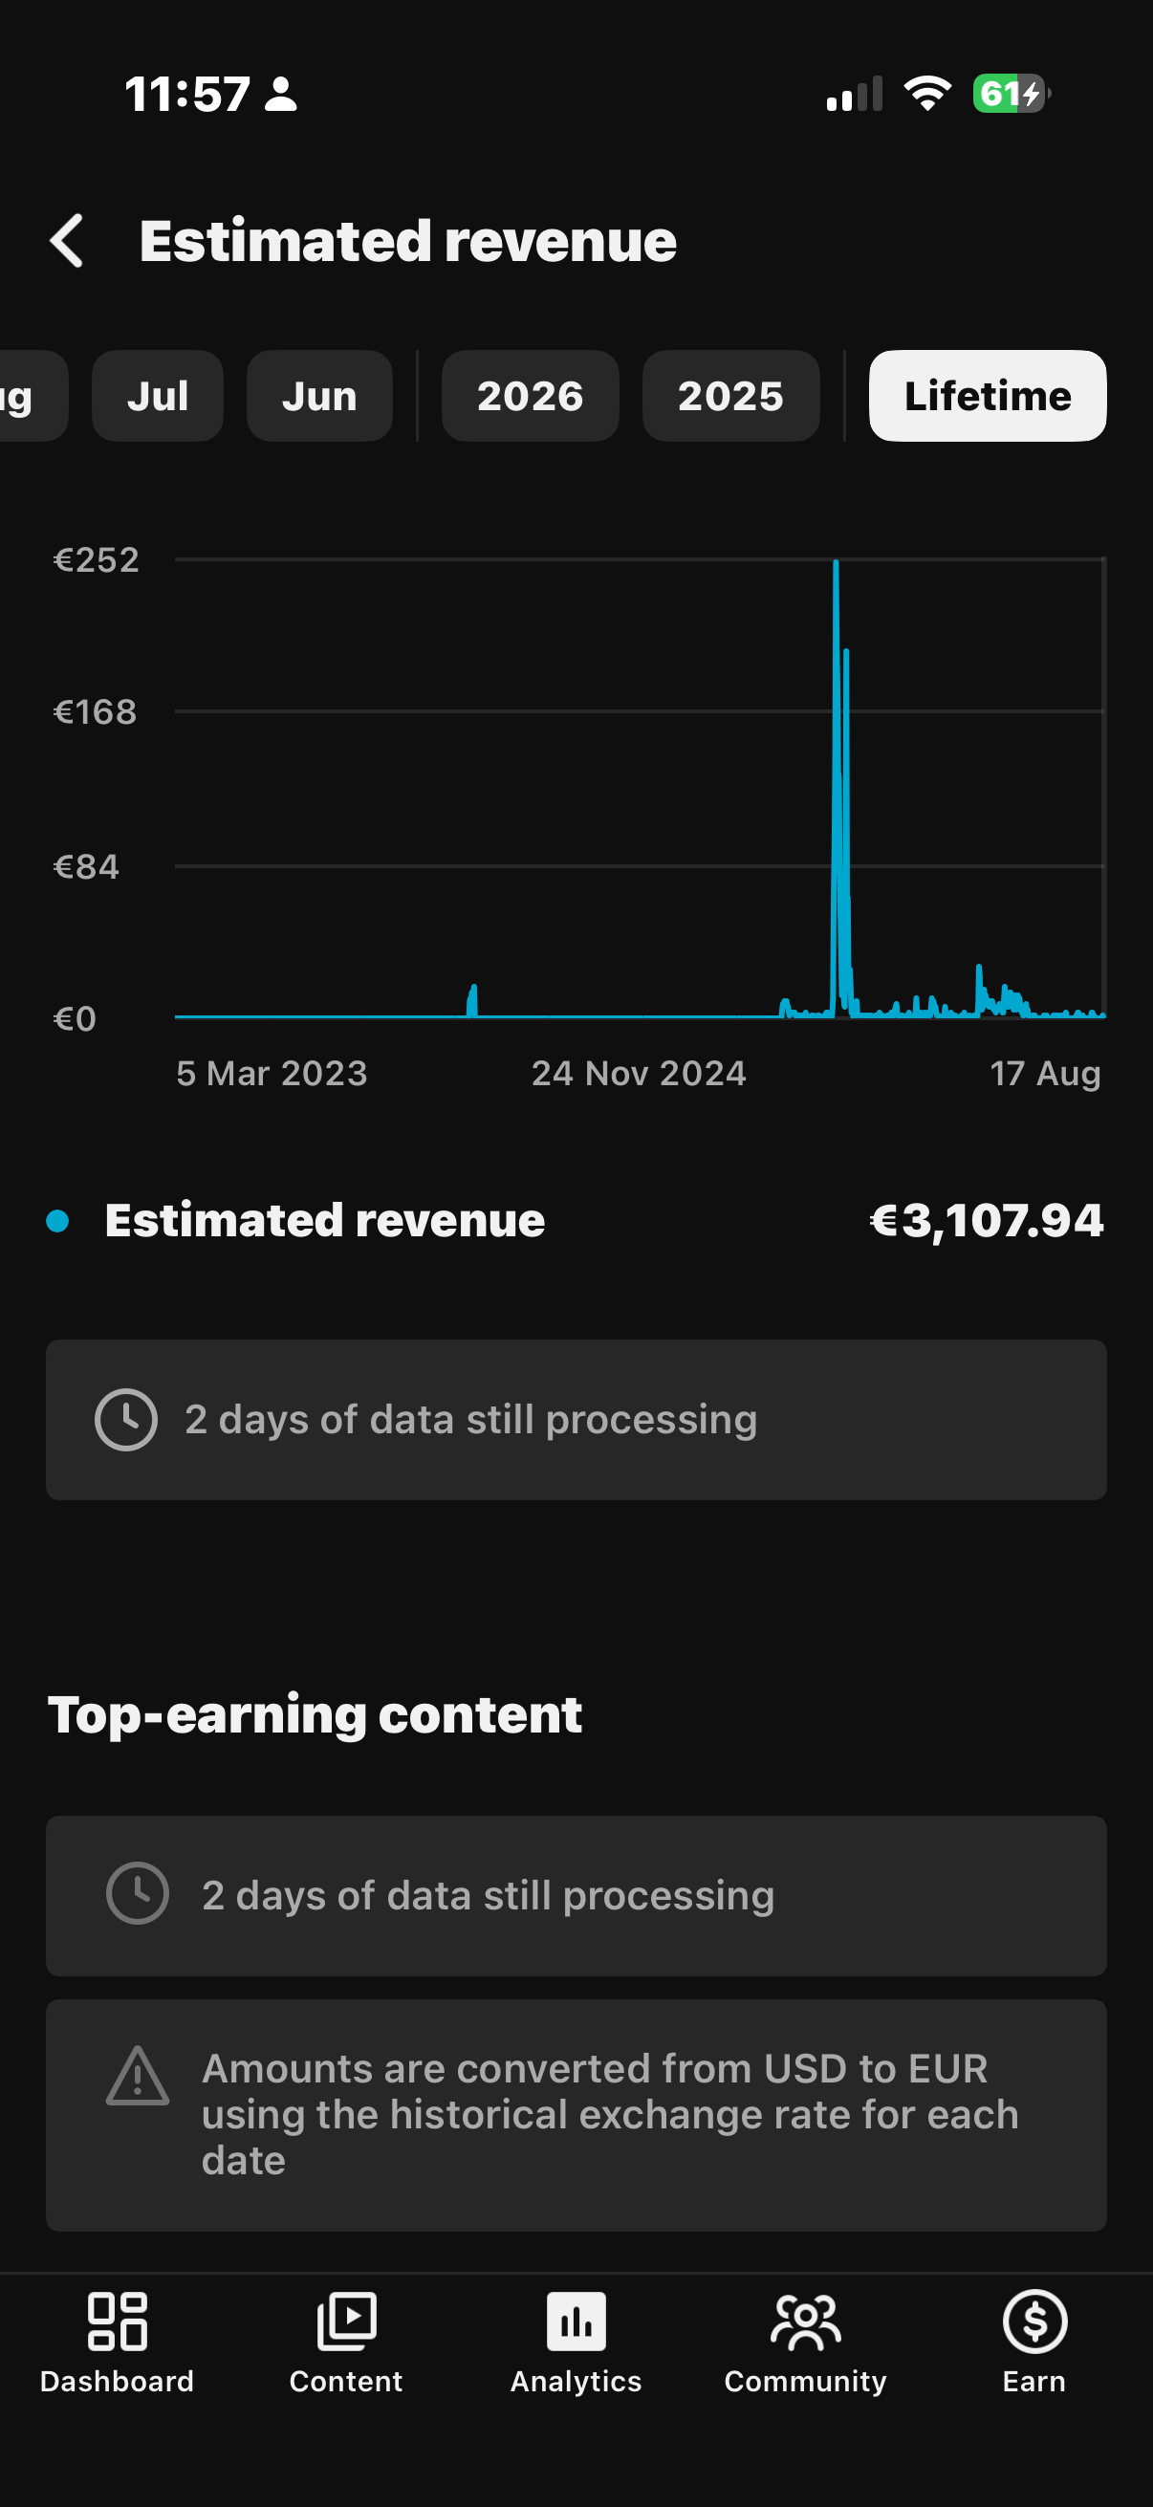Tap the warning triangle icon

(x=137, y=2076)
